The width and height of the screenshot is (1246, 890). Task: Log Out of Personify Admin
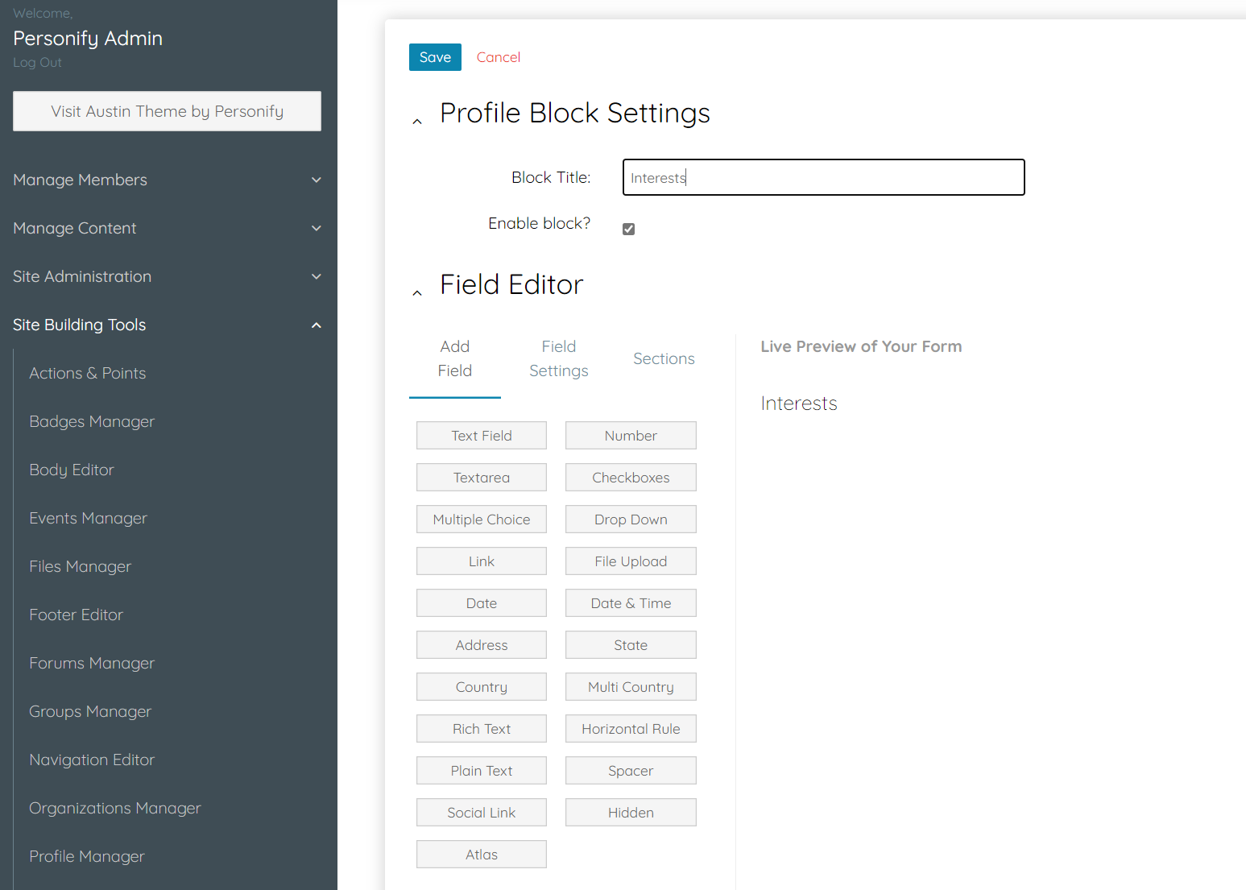pos(37,63)
